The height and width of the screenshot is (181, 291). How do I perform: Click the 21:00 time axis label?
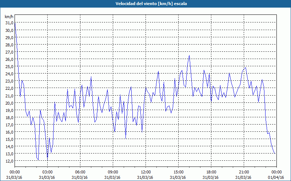244,172
